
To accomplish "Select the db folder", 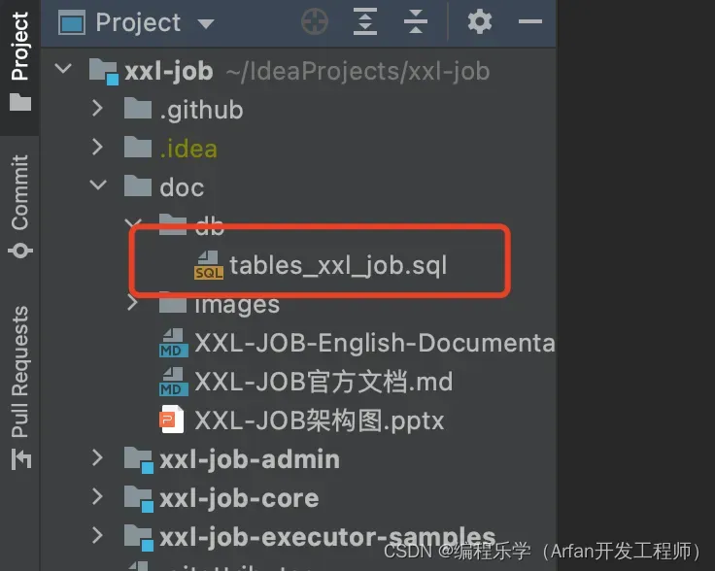I will tap(209, 226).
